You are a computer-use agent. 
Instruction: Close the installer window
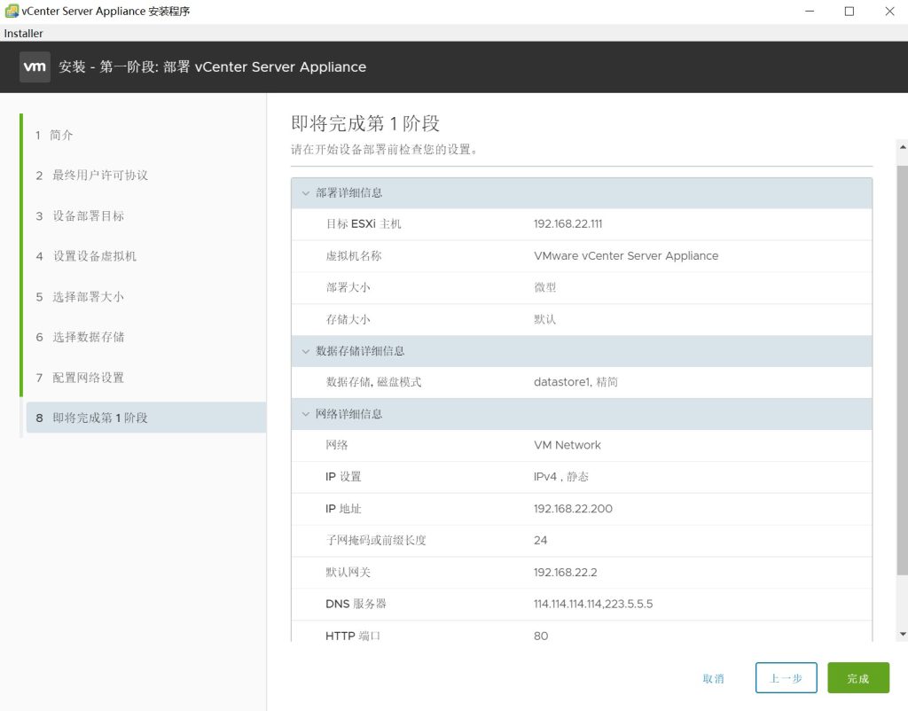[889, 11]
